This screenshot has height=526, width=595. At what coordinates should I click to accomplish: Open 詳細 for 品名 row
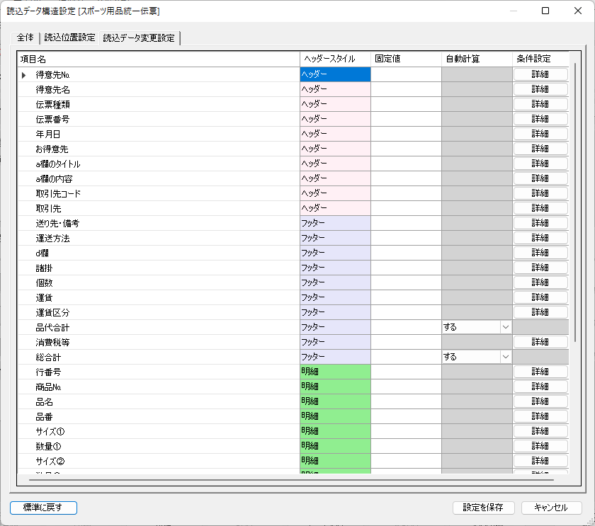point(540,401)
